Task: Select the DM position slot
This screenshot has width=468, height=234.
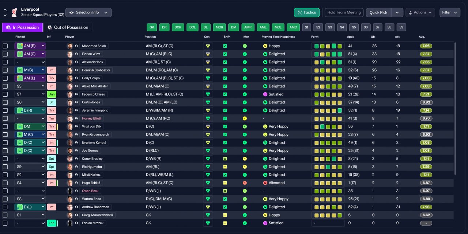Action: pos(233,27)
